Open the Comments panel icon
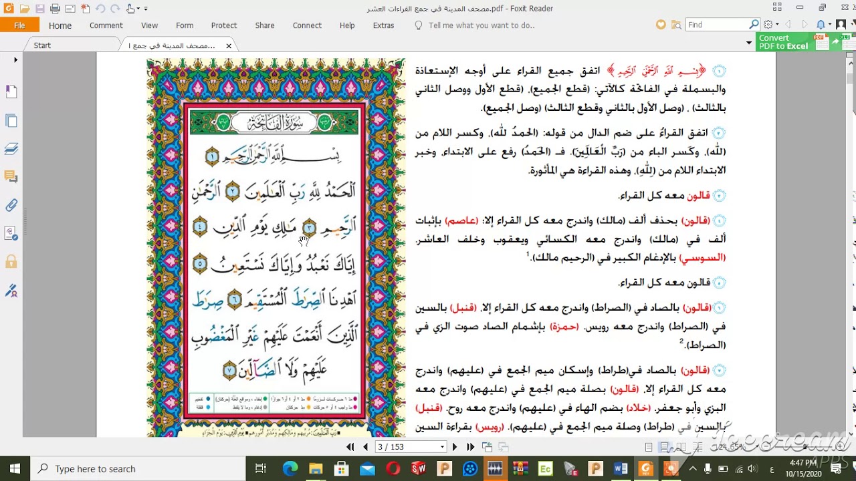 point(11,176)
